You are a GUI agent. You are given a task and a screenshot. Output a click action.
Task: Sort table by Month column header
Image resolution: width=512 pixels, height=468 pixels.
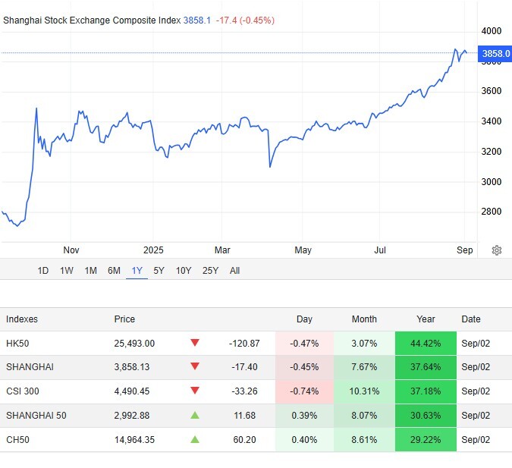tap(364, 319)
